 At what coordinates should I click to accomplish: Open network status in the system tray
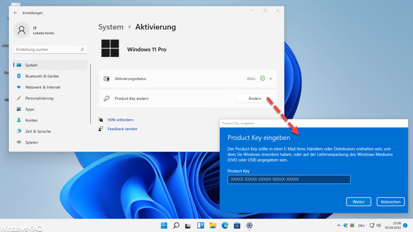(371, 226)
